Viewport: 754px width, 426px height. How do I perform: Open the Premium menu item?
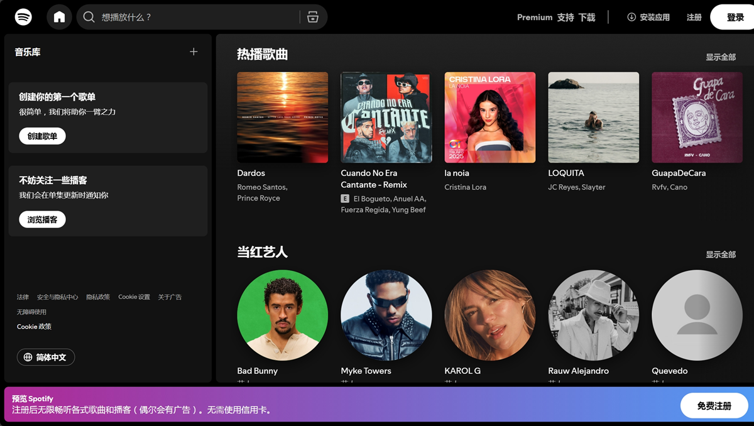click(535, 17)
